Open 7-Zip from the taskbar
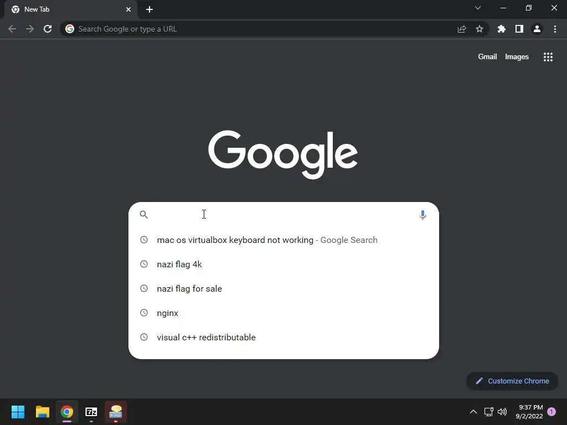This screenshot has width=567, height=425. pos(91,412)
